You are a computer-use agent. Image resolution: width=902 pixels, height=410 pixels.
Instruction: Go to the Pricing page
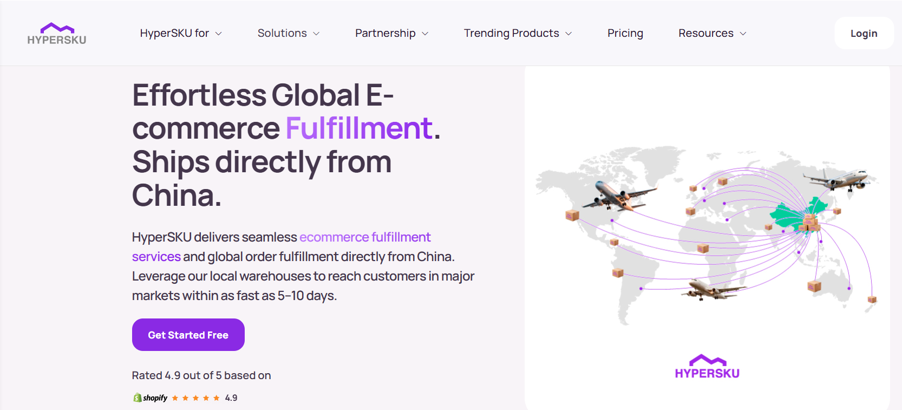tap(625, 33)
